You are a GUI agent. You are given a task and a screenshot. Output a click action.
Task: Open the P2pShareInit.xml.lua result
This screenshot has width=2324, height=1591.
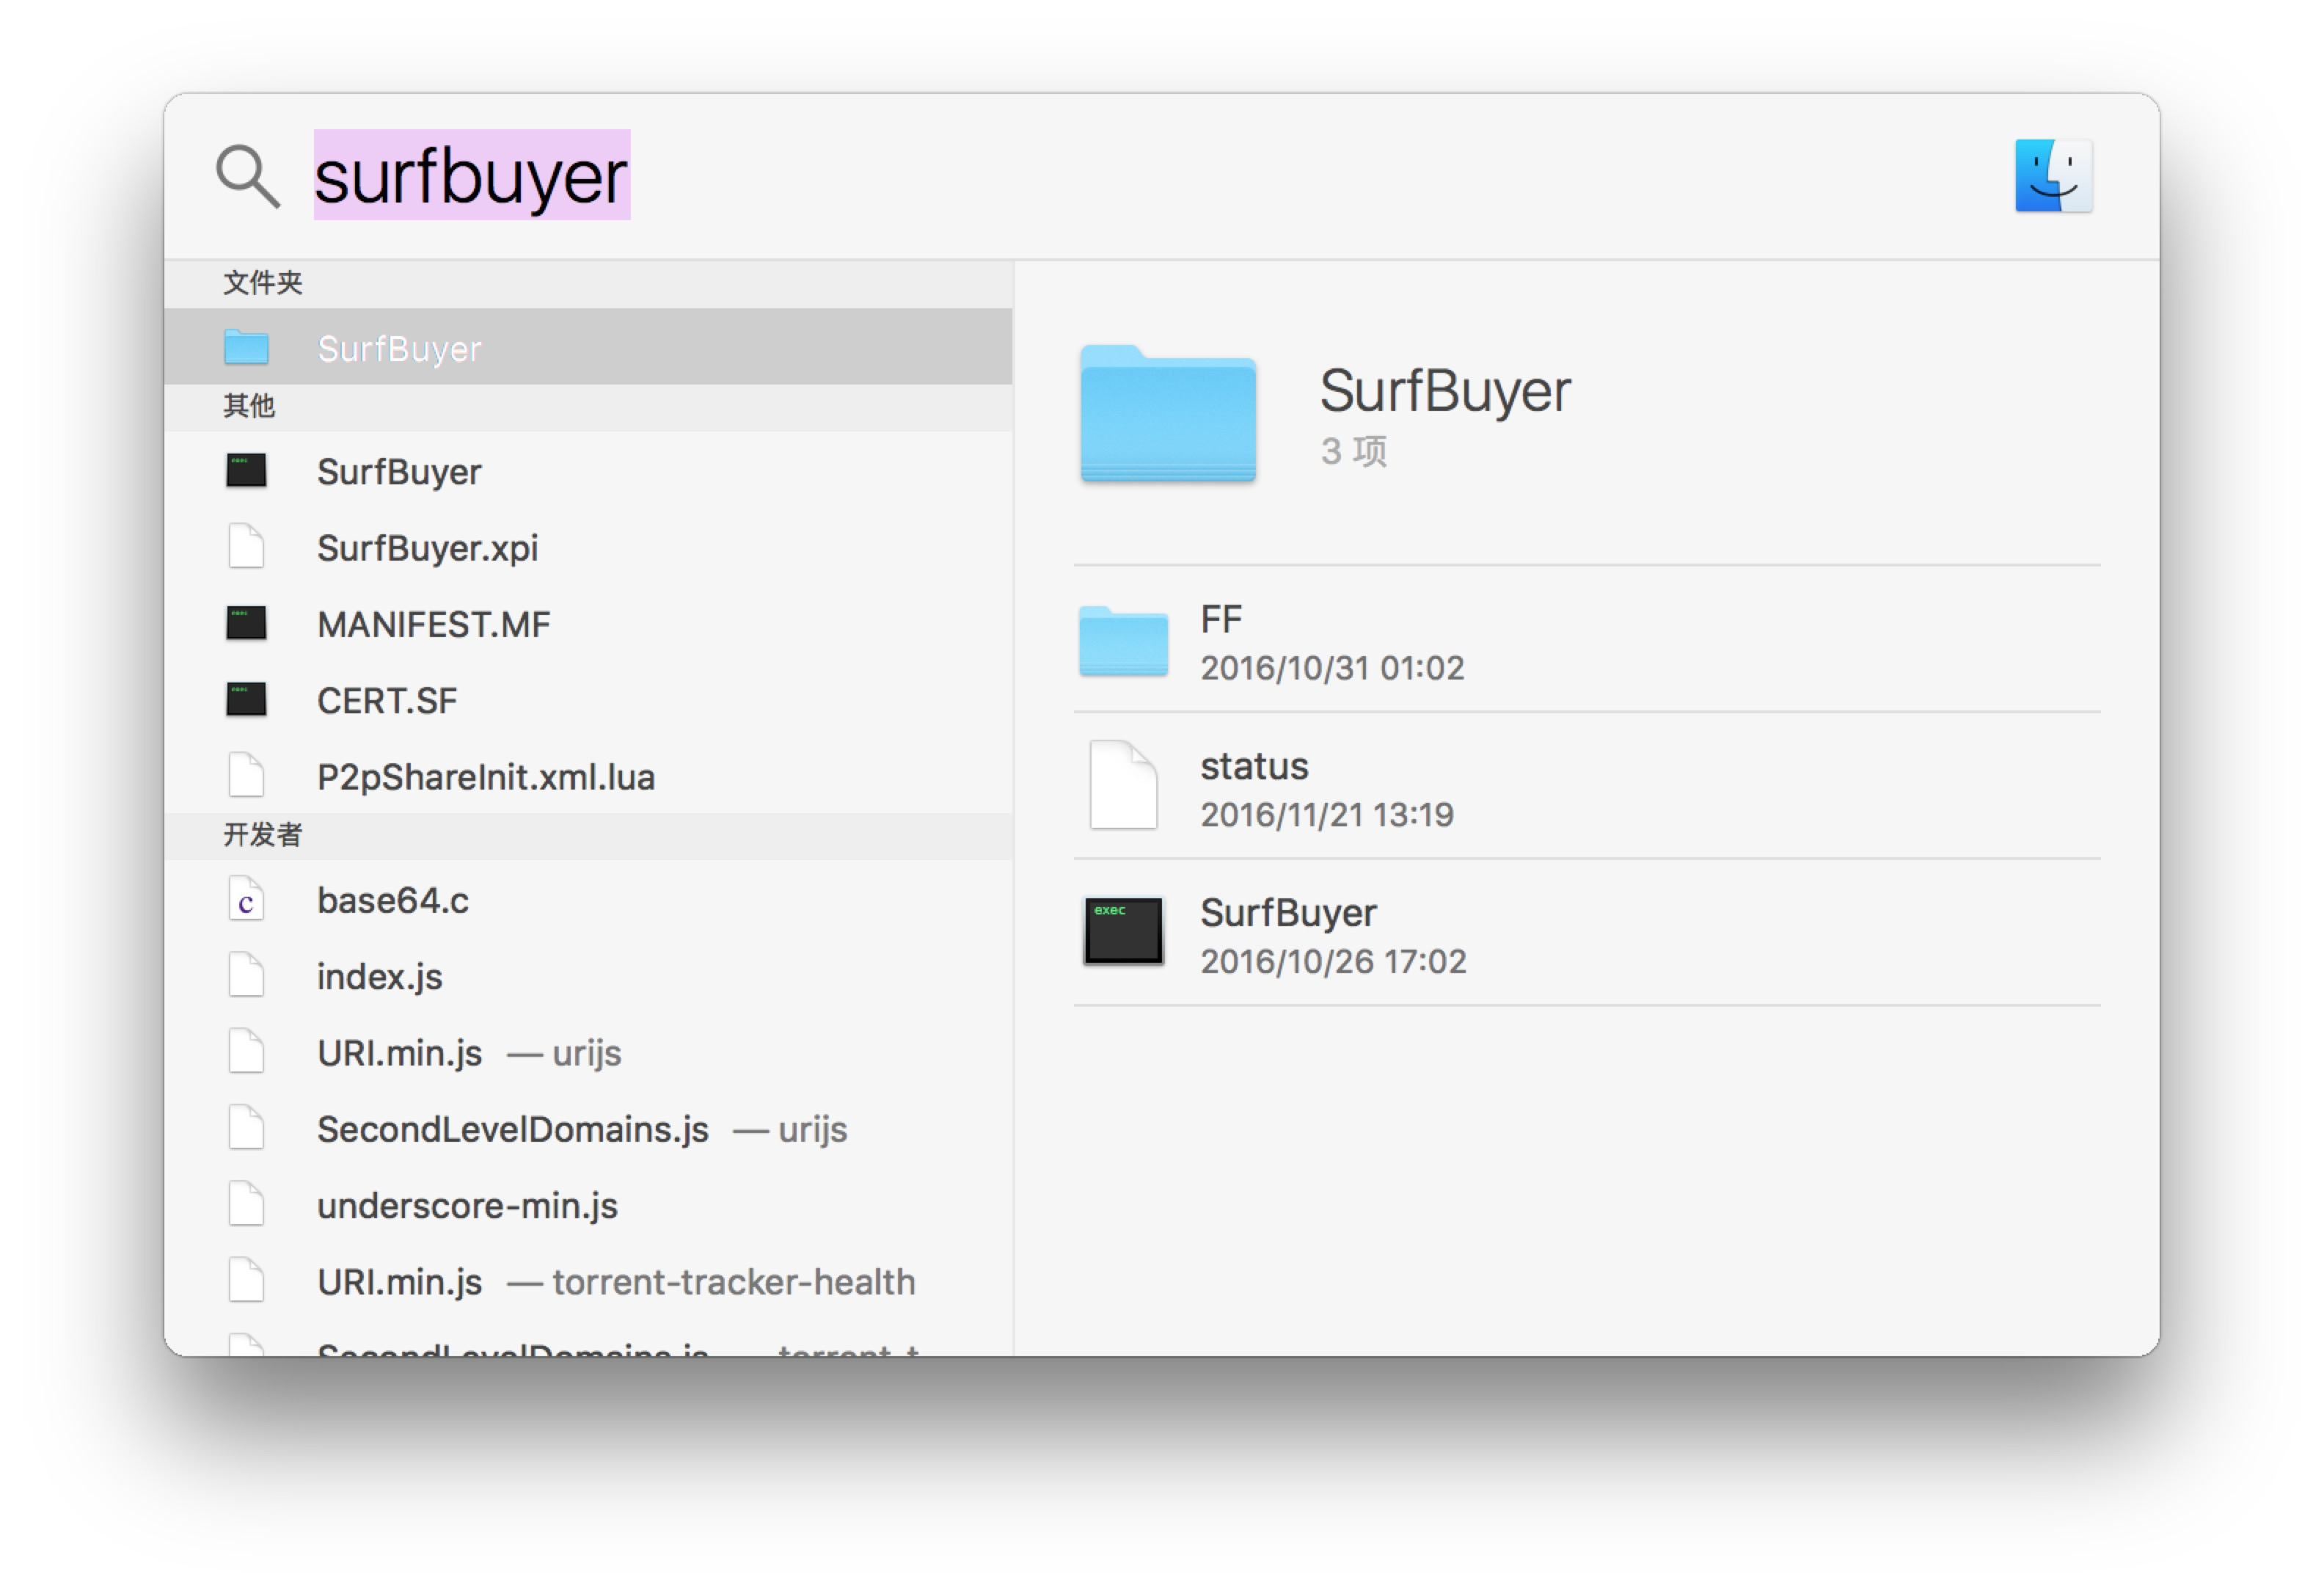click(x=485, y=776)
